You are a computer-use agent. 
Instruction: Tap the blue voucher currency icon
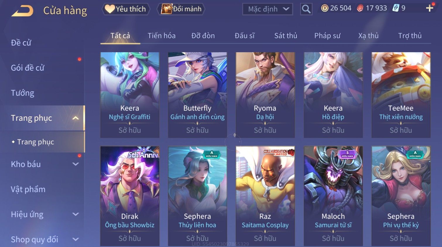coord(396,8)
